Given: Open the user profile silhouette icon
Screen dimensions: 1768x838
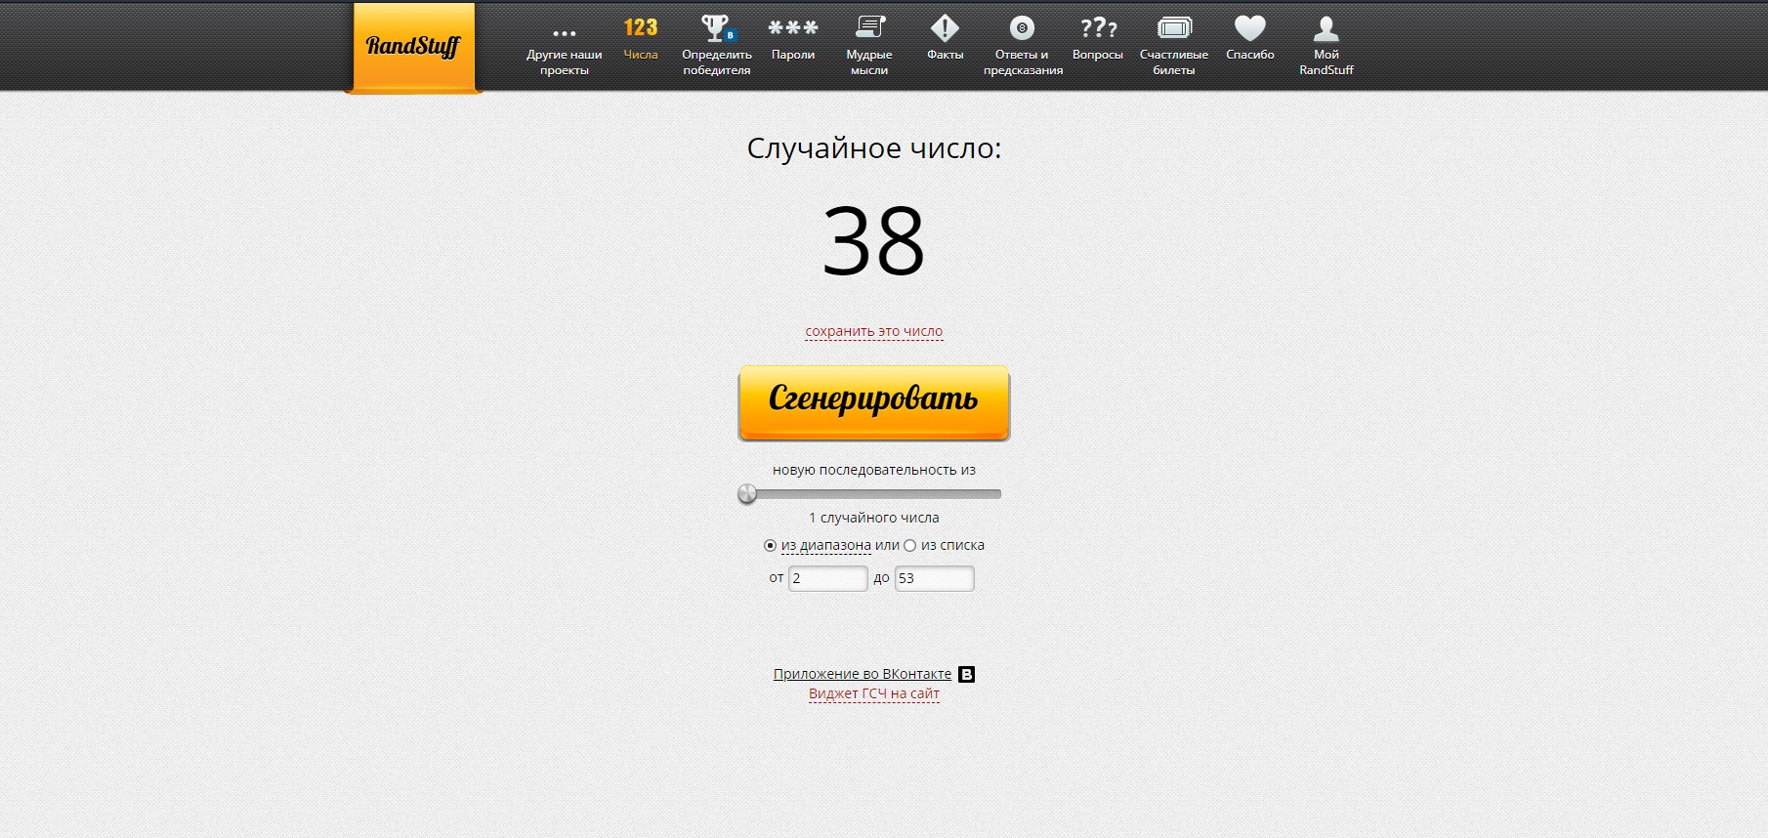Looking at the screenshot, I should [x=1326, y=27].
